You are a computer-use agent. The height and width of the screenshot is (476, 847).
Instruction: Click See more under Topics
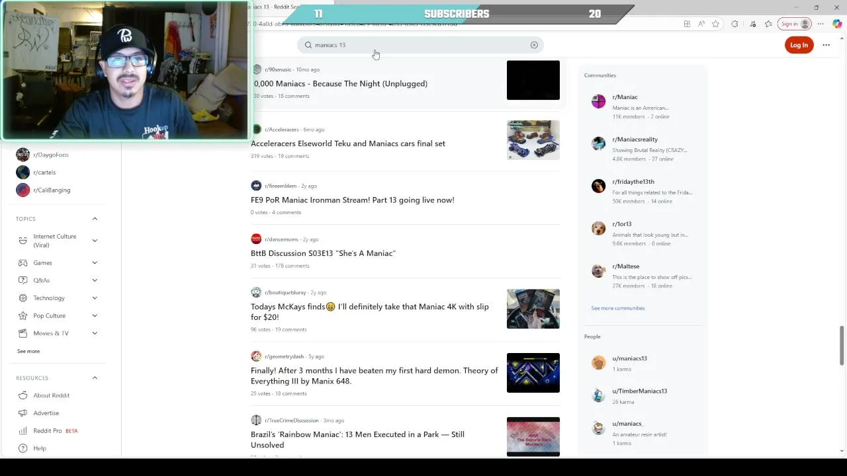point(28,351)
